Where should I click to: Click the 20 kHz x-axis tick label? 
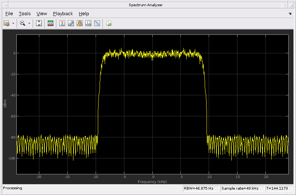266,177
